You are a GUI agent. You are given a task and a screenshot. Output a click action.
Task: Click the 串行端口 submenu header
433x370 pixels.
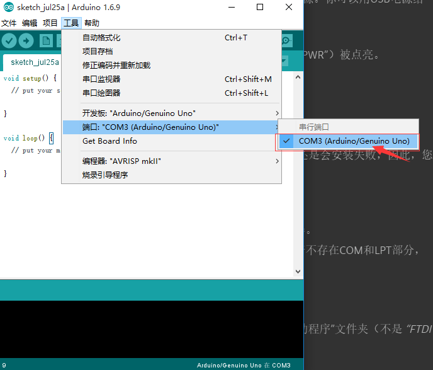[348, 127]
